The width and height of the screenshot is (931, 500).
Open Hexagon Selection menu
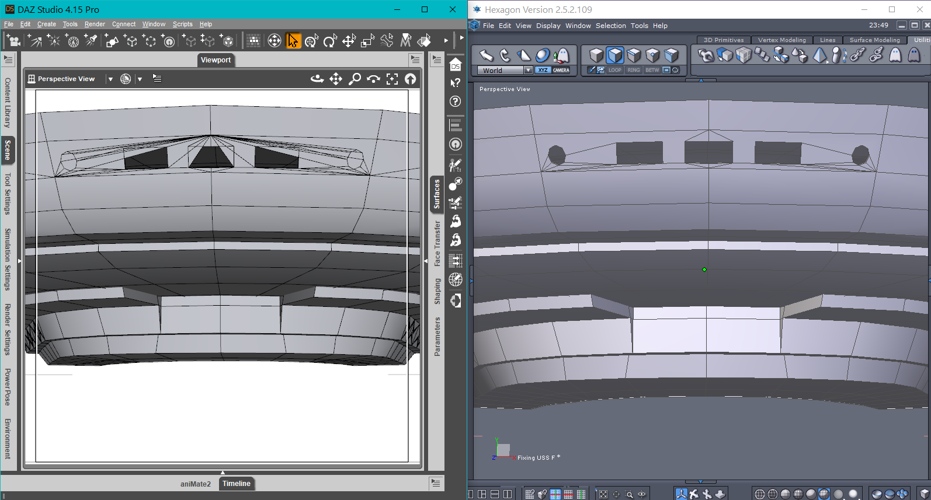pos(610,26)
